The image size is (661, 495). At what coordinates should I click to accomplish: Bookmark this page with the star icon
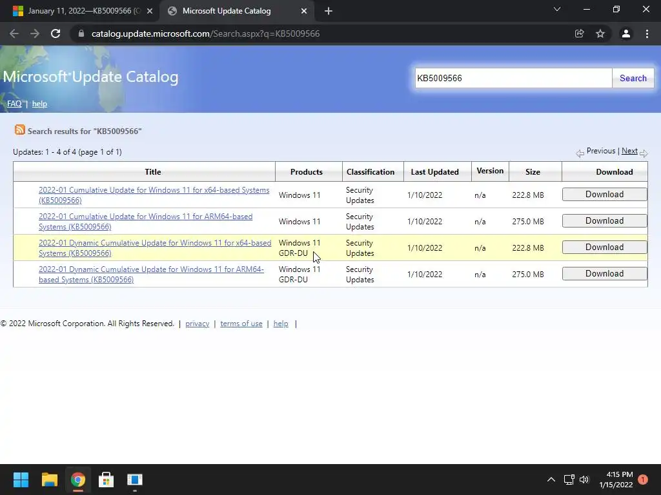600,34
